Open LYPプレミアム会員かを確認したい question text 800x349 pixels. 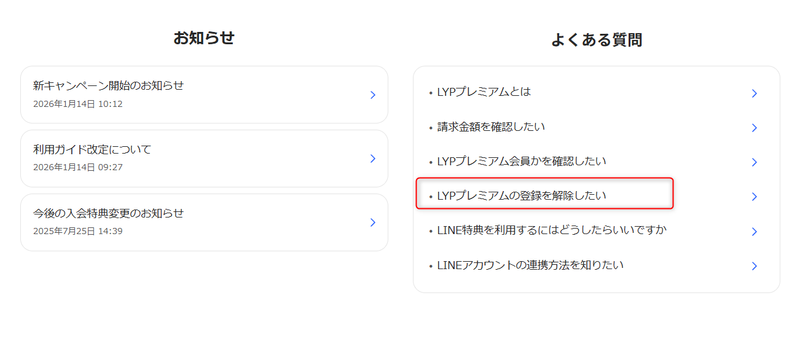point(522,162)
